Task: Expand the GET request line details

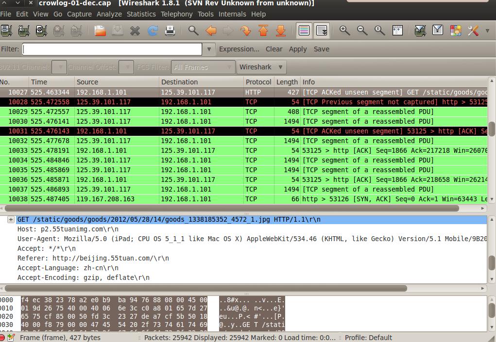Action: (11, 219)
